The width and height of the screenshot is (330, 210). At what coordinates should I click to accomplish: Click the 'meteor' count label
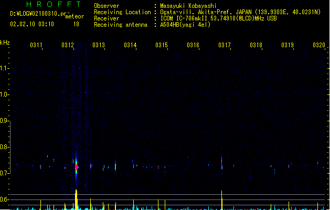tap(74, 16)
